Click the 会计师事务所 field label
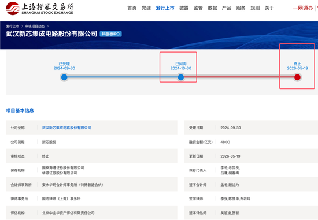Viewport: 318px width, 220px height. 21,185
